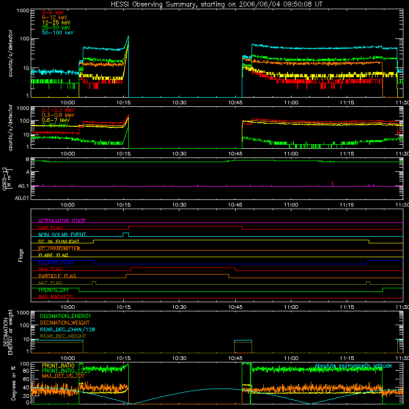Click the AA7_FLAG label
409x409 pixels.
coord(50,283)
